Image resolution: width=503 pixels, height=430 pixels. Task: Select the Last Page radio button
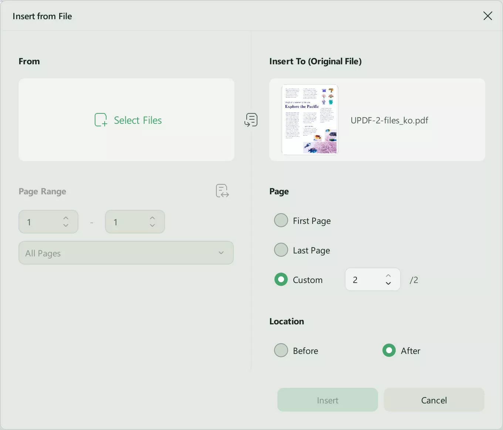pos(281,250)
